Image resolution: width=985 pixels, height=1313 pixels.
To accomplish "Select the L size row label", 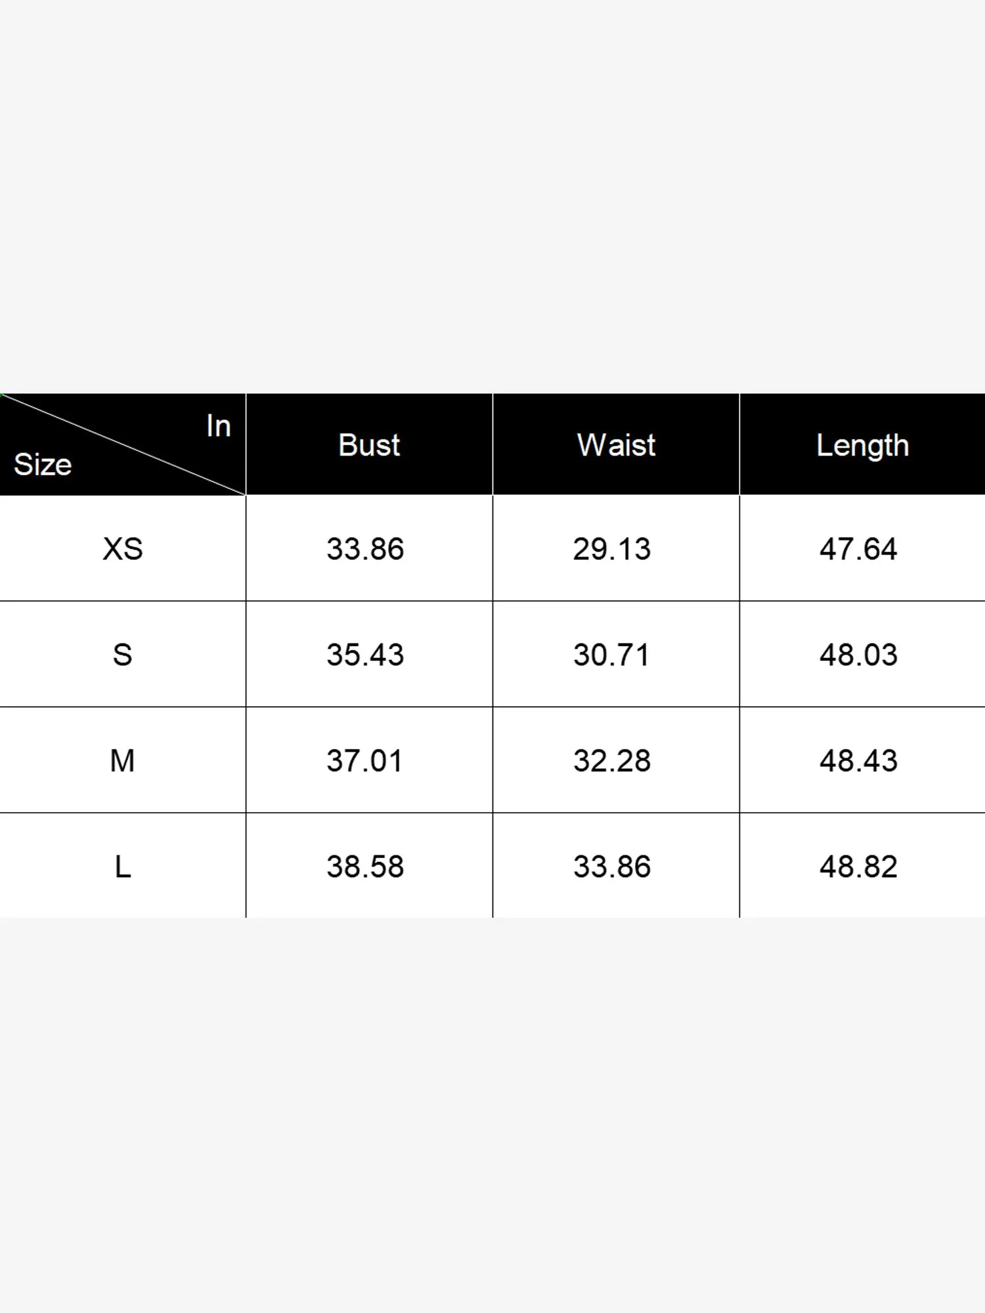I will point(123,867).
